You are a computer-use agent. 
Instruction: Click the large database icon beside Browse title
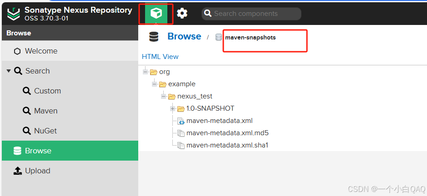[x=154, y=36]
